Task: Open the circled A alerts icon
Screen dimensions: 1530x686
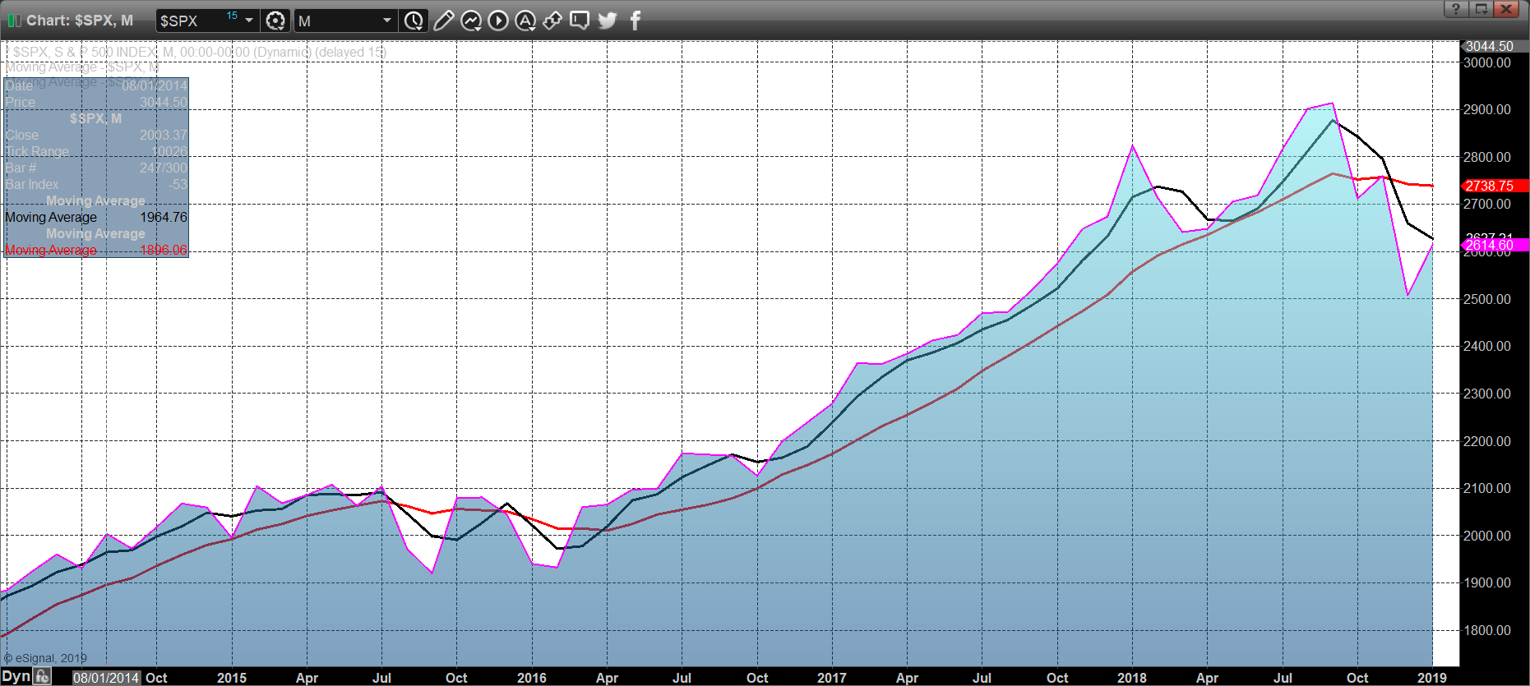Action: point(525,21)
